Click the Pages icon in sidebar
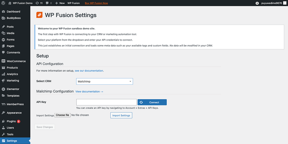This screenshot has height=144, width=288. click(3, 46)
